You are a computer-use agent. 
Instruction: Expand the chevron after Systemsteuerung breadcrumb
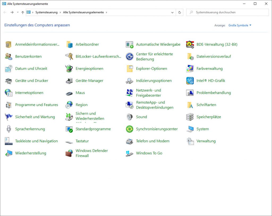click(60, 12)
